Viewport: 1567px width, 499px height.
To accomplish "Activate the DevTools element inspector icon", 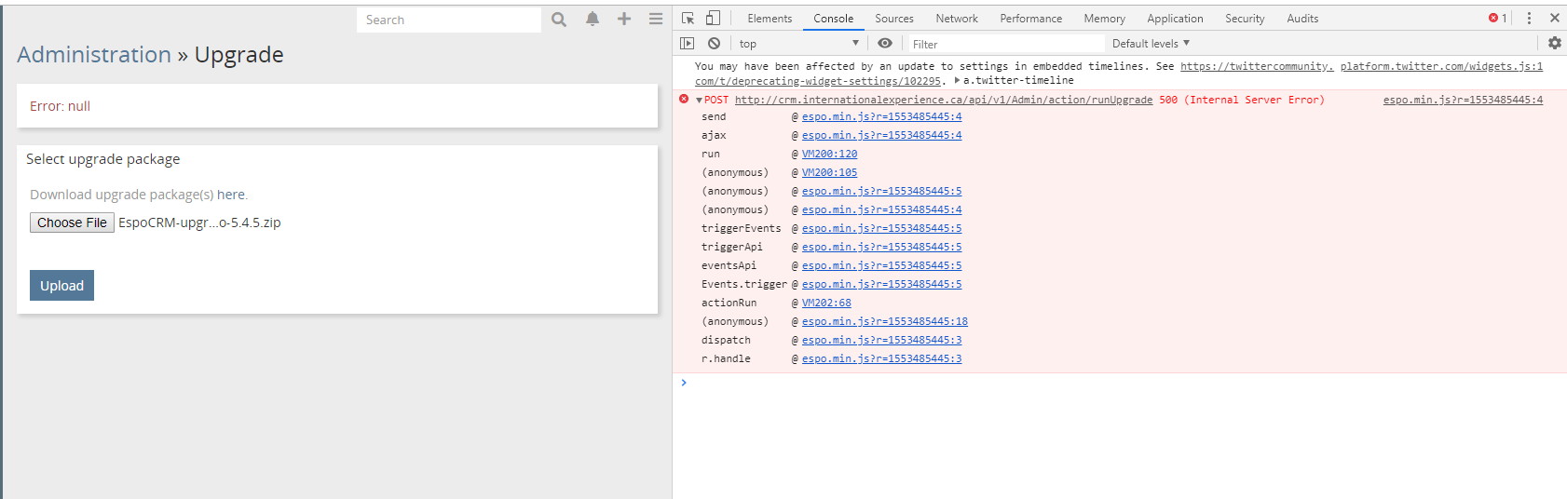I will pyautogui.click(x=688, y=18).
